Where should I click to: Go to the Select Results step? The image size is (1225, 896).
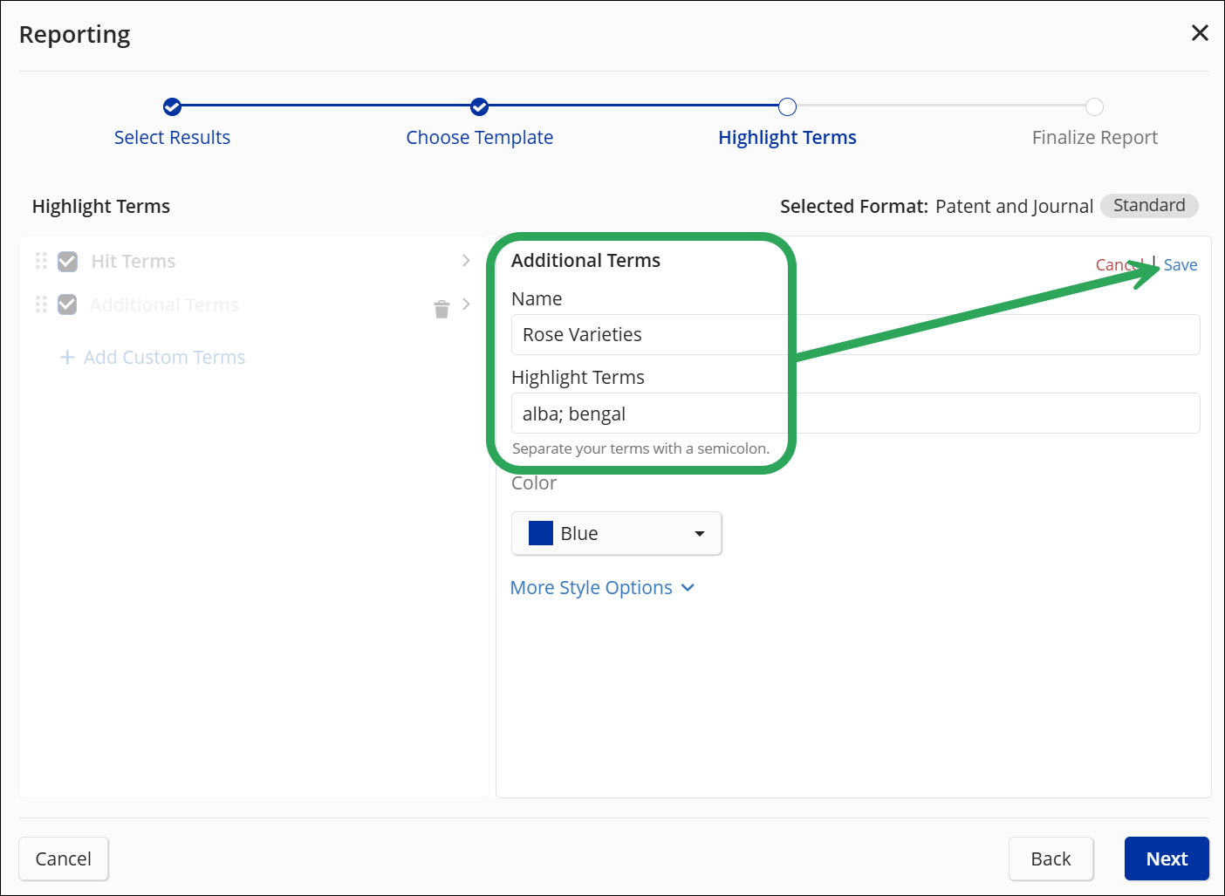(x=172, y=137)
